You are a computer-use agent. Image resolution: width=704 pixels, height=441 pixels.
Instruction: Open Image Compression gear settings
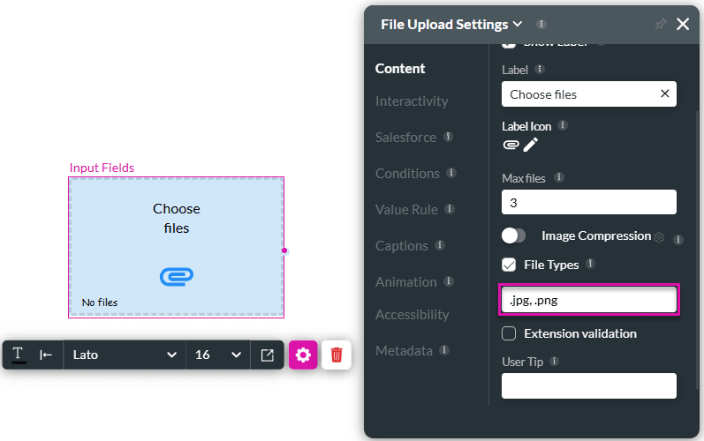659,237
